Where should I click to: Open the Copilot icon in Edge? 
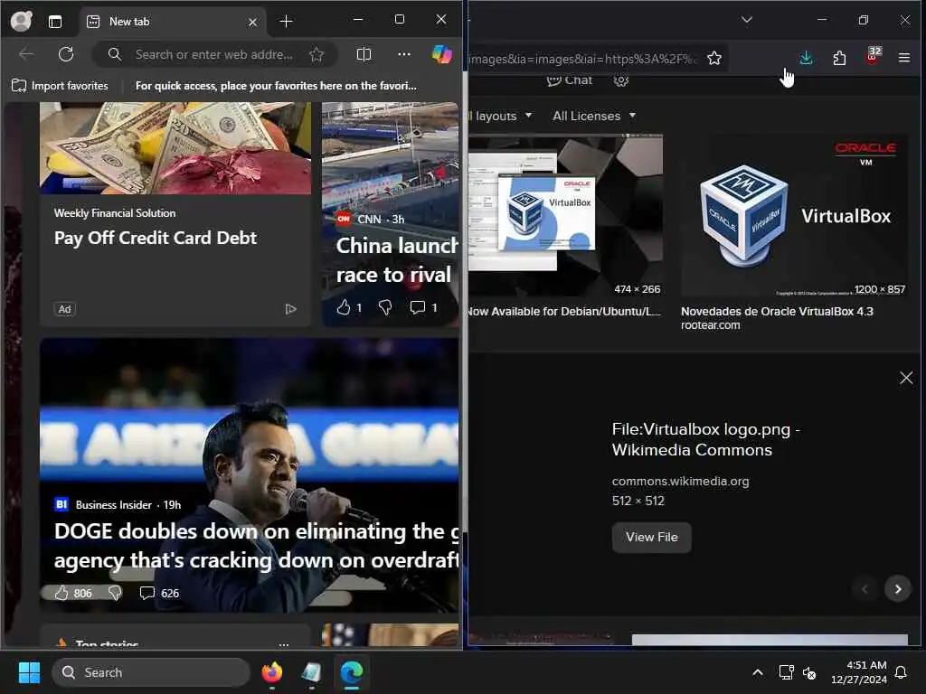(x=441, y=54)
